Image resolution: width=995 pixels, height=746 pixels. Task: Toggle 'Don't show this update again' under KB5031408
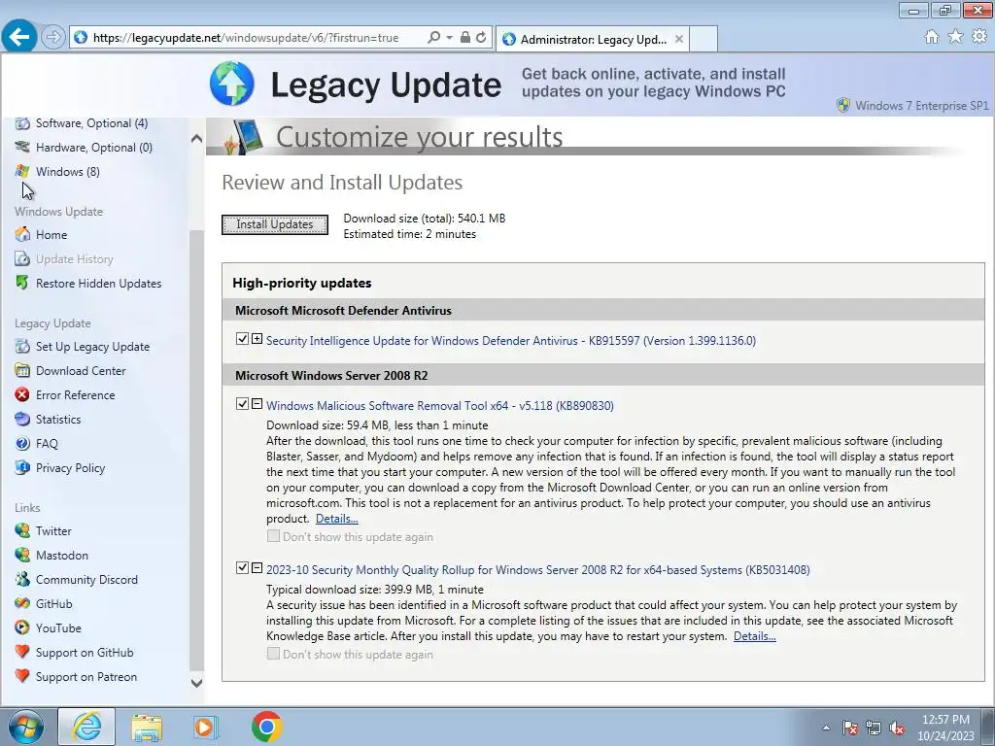(273, 654)
